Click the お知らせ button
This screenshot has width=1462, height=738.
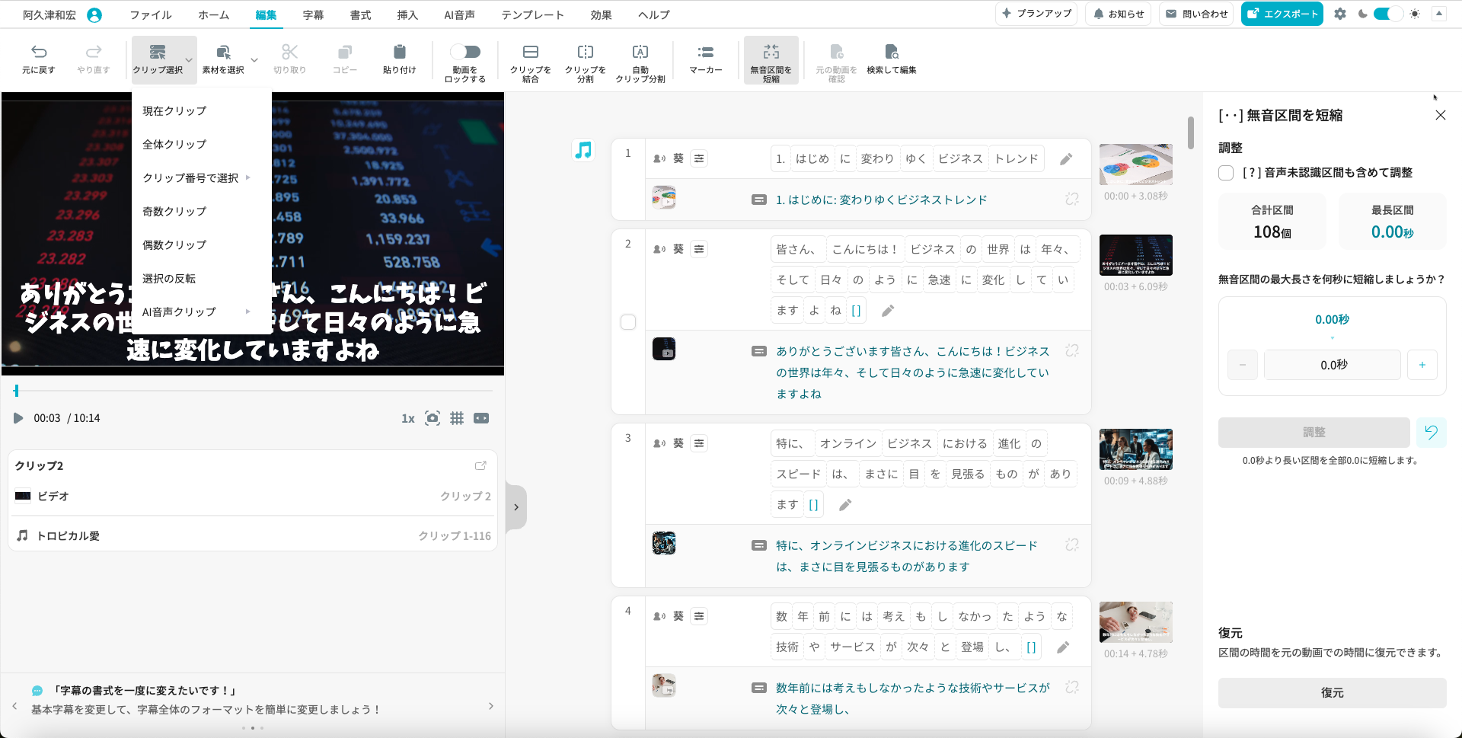1119,14
